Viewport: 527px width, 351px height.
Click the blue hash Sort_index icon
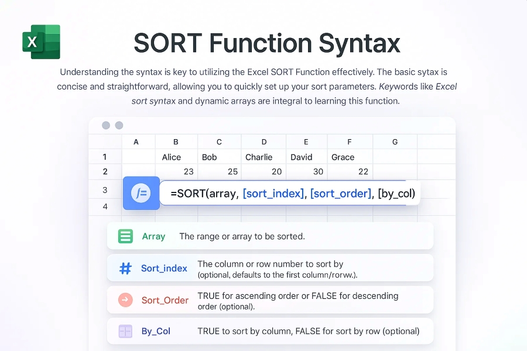(x=125, y=269)
